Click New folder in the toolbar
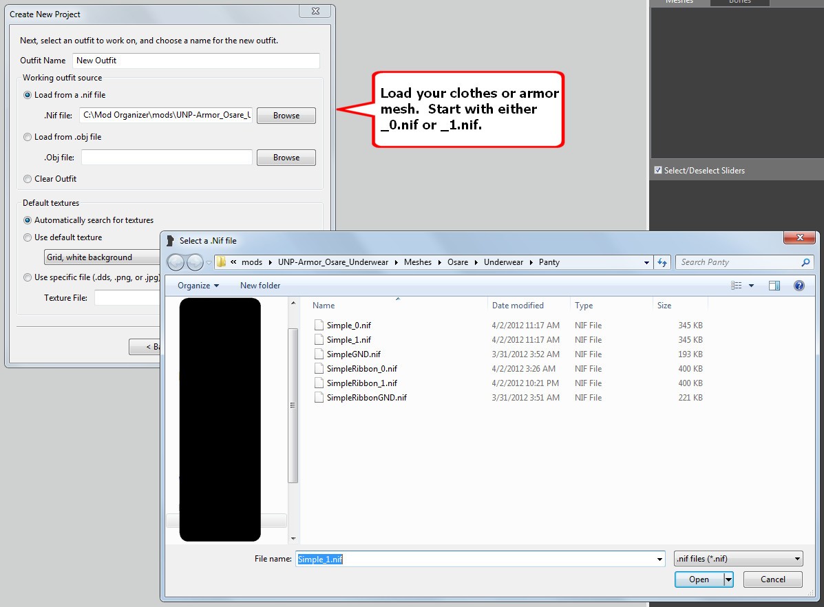The image size is (824, 607). (260, 286)
